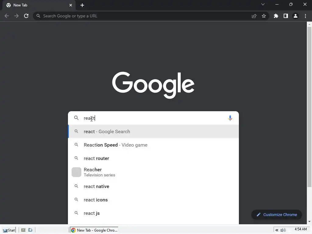This screenshot has width=312, height=234.
Task: Click first quick launch taskbar icon
Action: coord(23,230)
